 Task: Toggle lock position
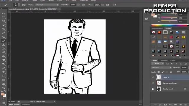[167, 72]
